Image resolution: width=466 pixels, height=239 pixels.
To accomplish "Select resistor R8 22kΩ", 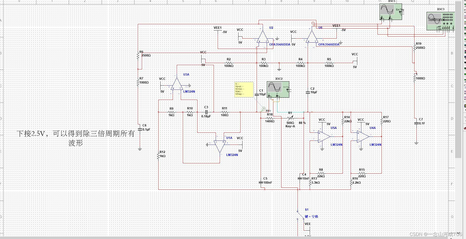I will 321,173.
